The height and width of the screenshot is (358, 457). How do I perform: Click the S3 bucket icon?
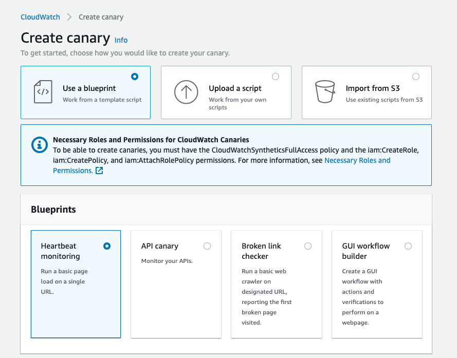[325, 92]
